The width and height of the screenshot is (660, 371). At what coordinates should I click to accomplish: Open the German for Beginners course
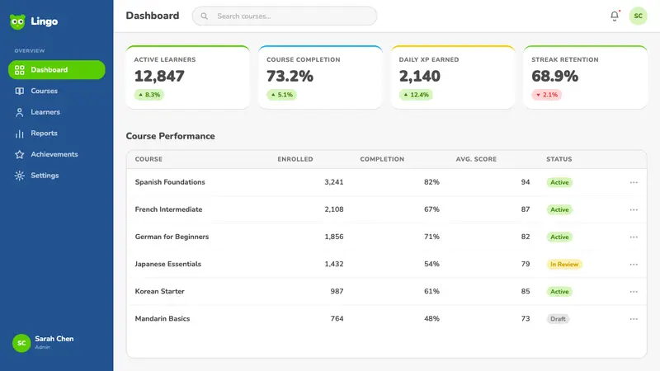(172, 237)
